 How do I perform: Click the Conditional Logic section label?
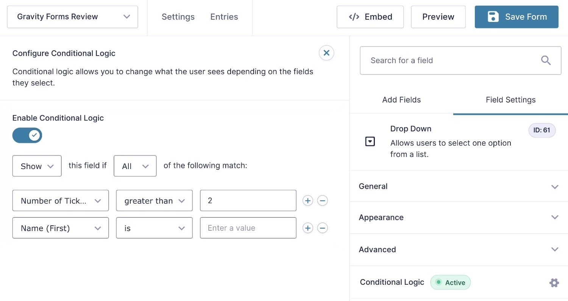click(x=392, y=282)
